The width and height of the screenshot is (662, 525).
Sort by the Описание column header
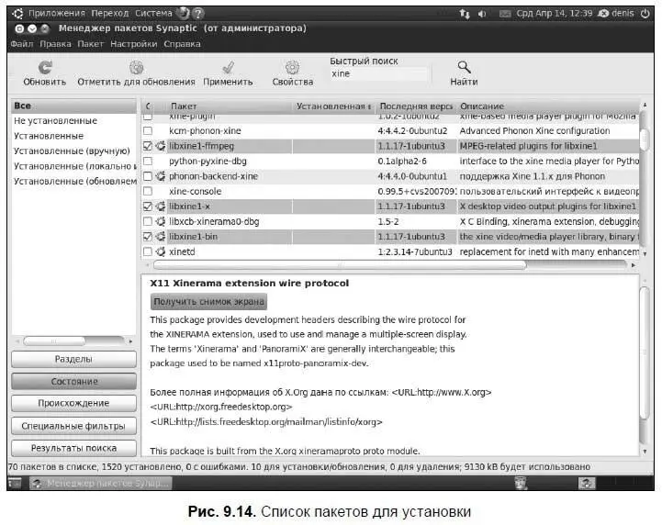coord(548,106)
